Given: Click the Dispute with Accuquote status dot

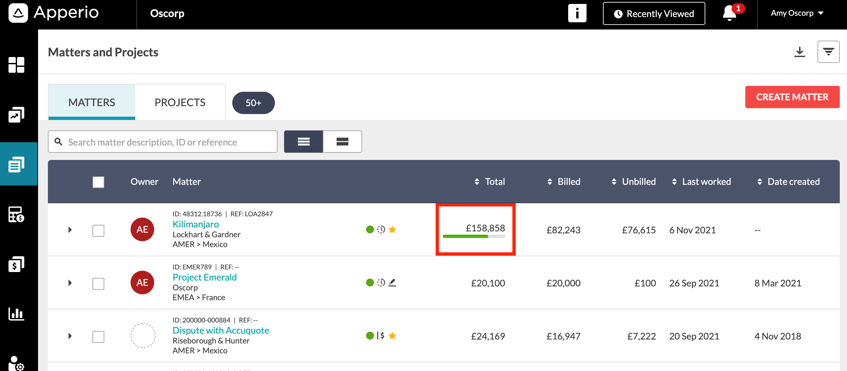Looking at the screenshot, I should [370, 336].
